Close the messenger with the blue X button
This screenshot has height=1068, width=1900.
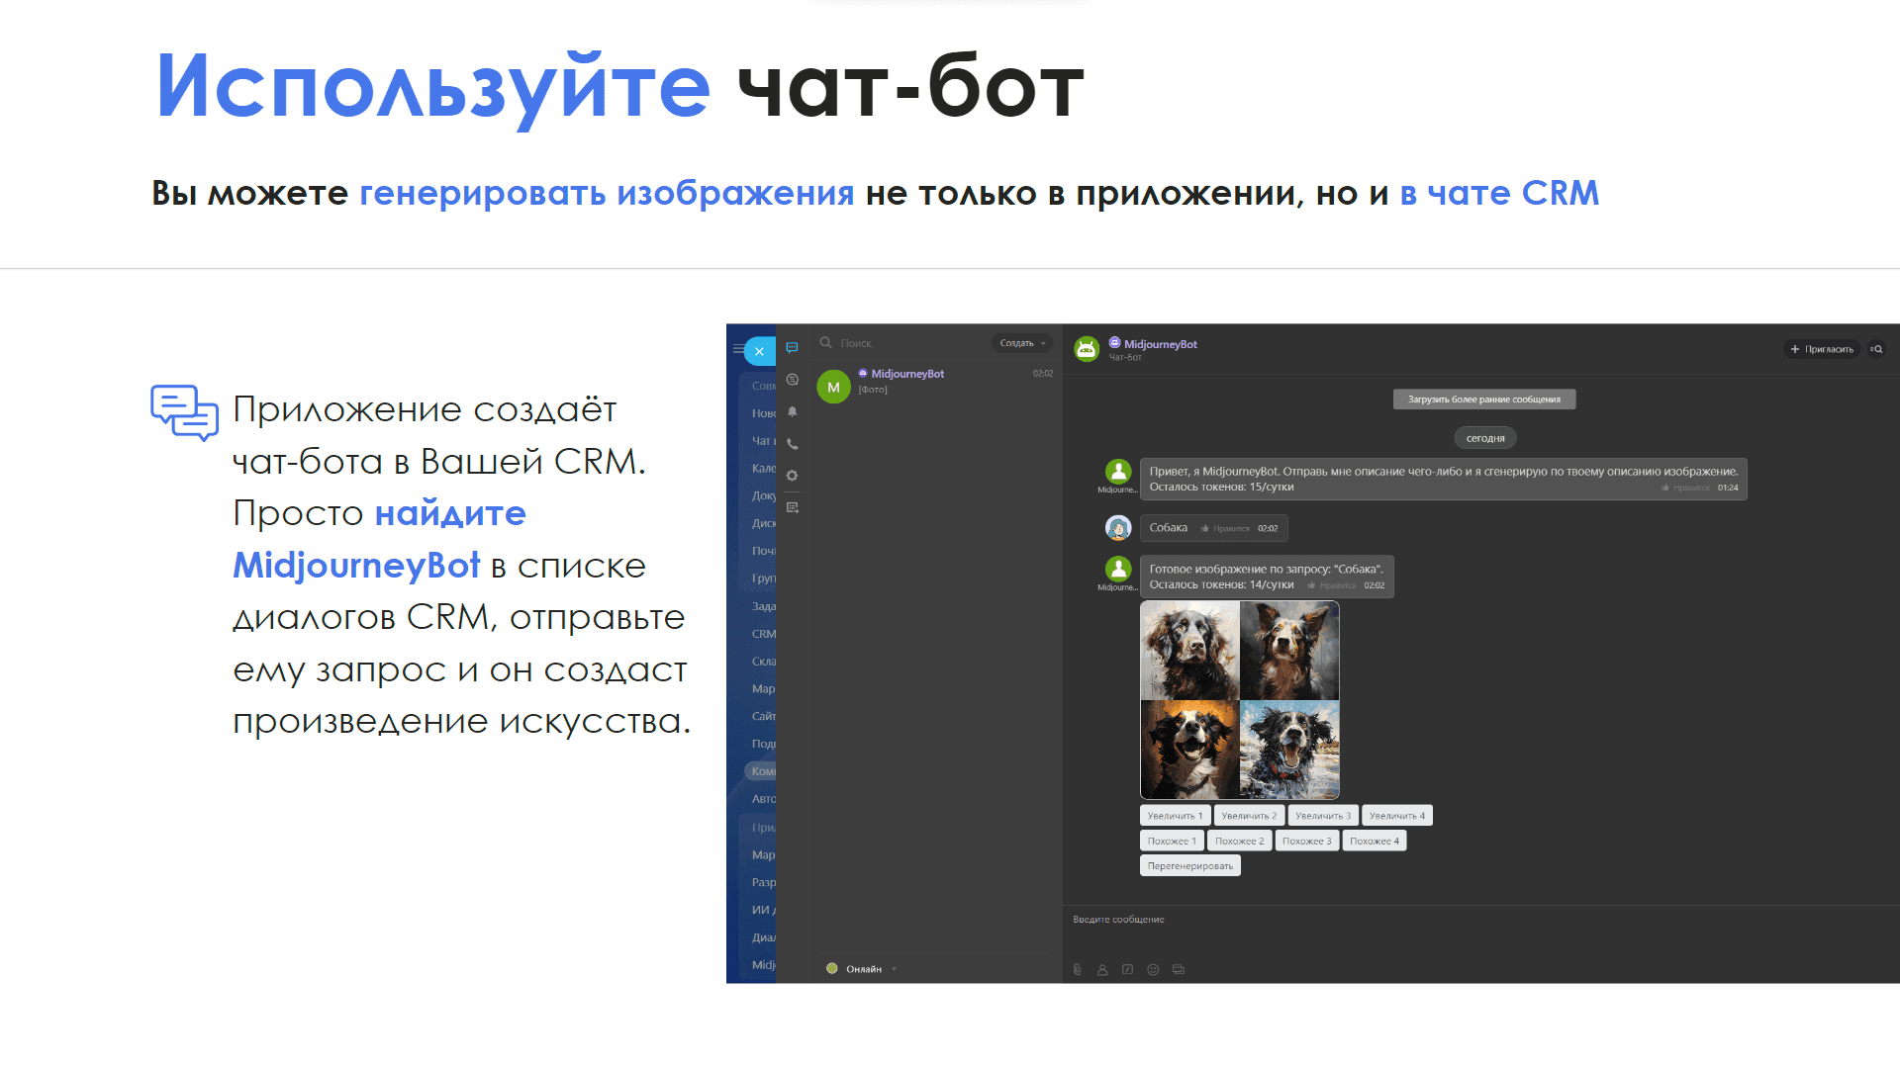(x=759, y=351)
